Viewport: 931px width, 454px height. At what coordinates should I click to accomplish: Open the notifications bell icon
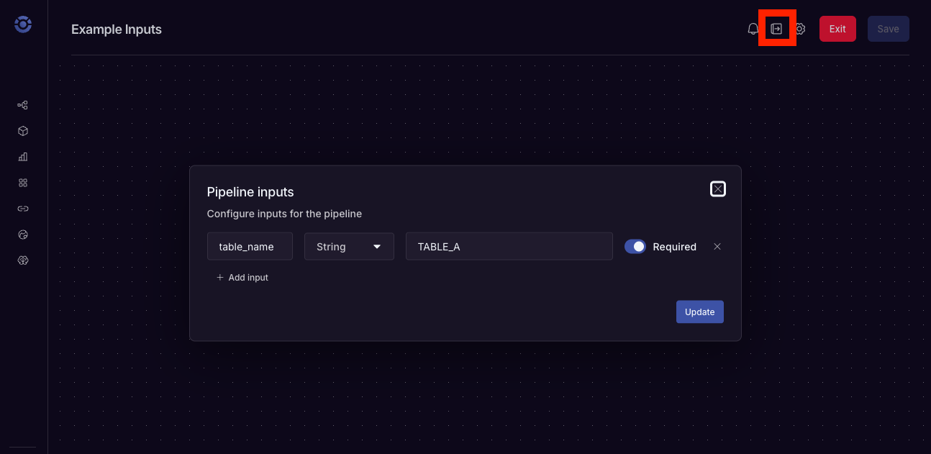(753, 29)
